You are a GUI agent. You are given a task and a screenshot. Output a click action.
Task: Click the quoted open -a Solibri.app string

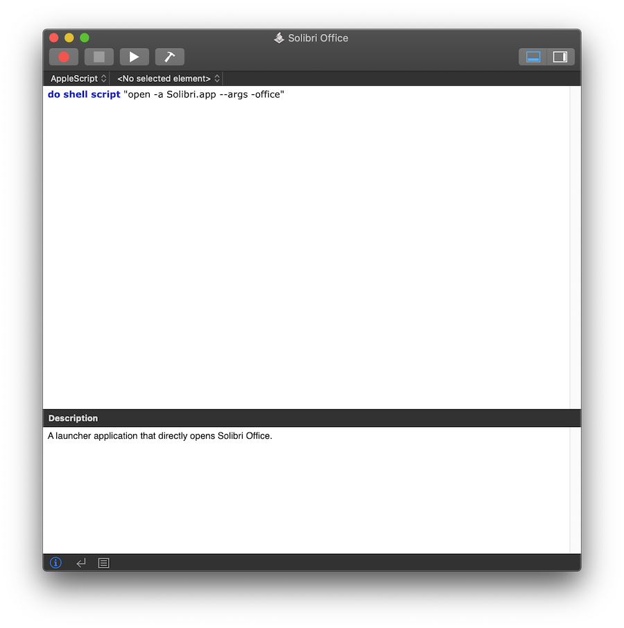[204, 94]
